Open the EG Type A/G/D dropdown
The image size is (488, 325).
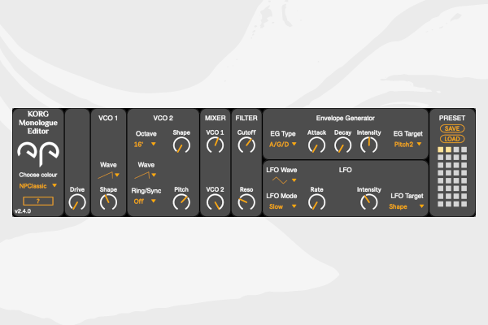[284, 145]
